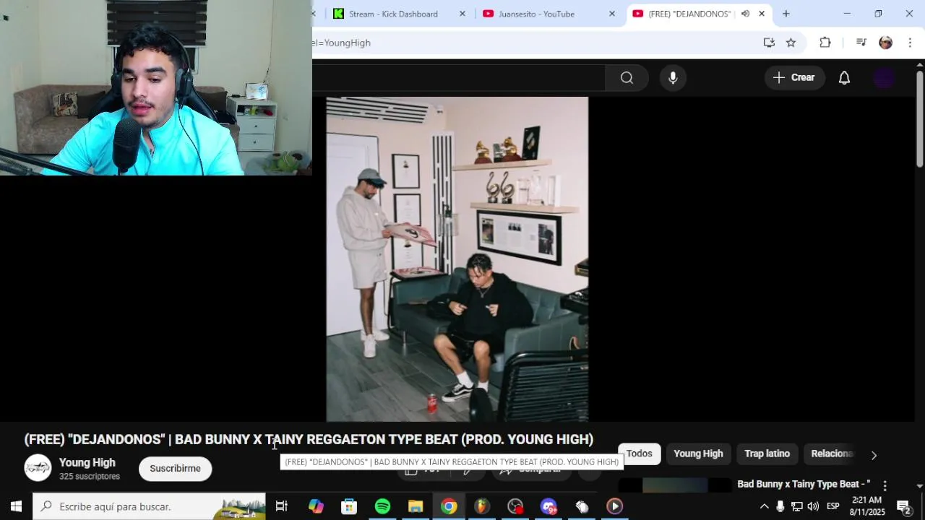925x520 pixels.
Task: Open the YouTube account avatar menu
Action: pos(884,78)
